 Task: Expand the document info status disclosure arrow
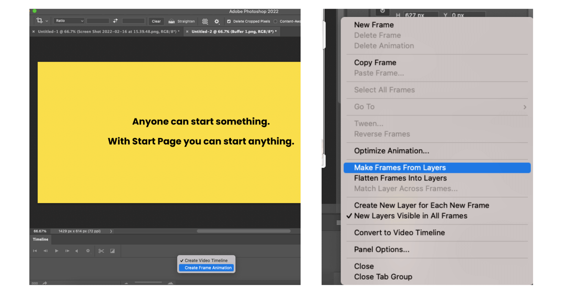coord(111,231)
